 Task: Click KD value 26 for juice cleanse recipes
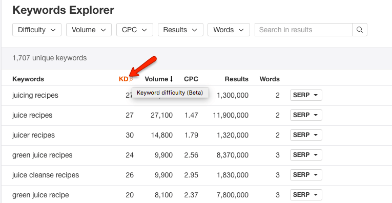point(130,175)
